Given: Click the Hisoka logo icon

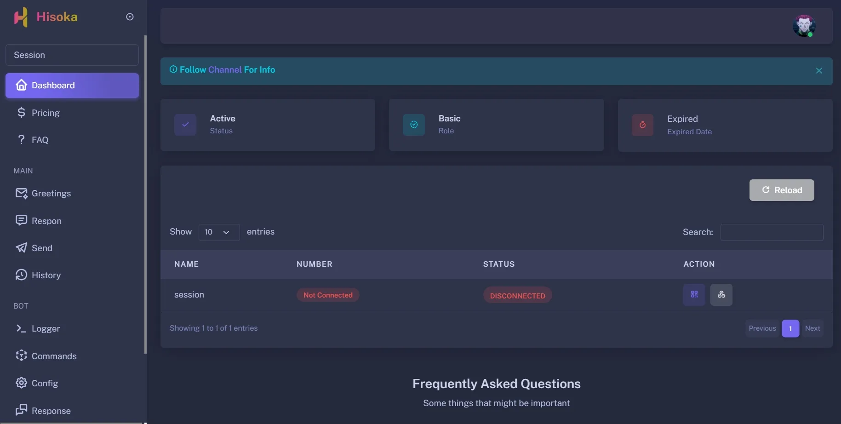Looking at the screenshot, I should (x=21, y=17).
